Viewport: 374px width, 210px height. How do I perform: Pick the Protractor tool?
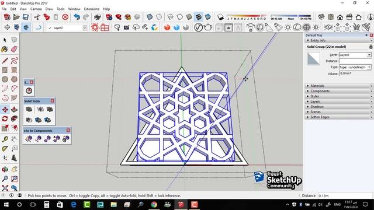pyautogui.click(x=5, y=149)
